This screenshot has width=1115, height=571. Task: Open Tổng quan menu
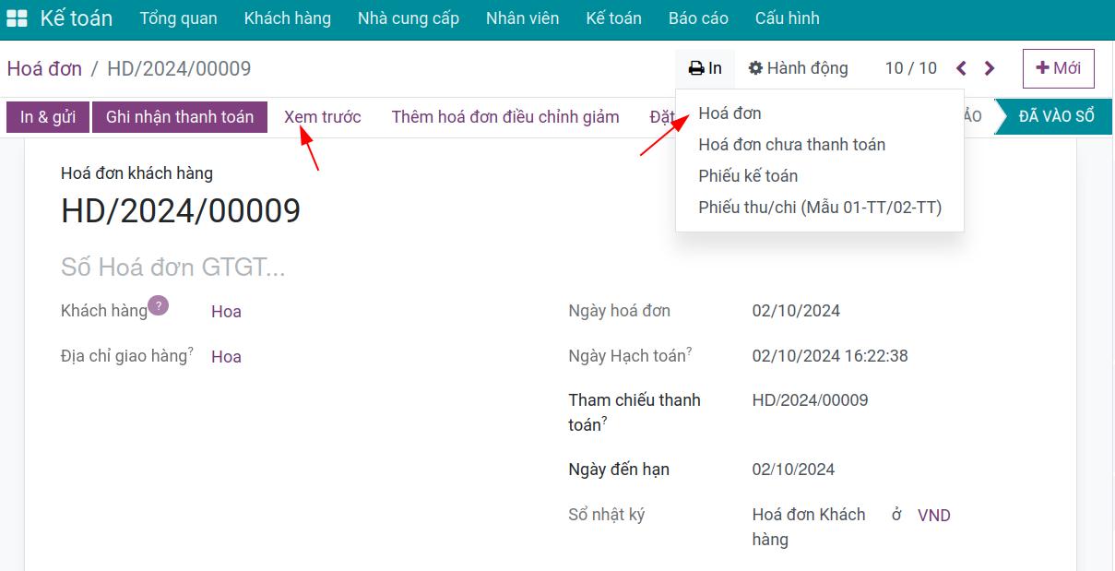[178, 18]
